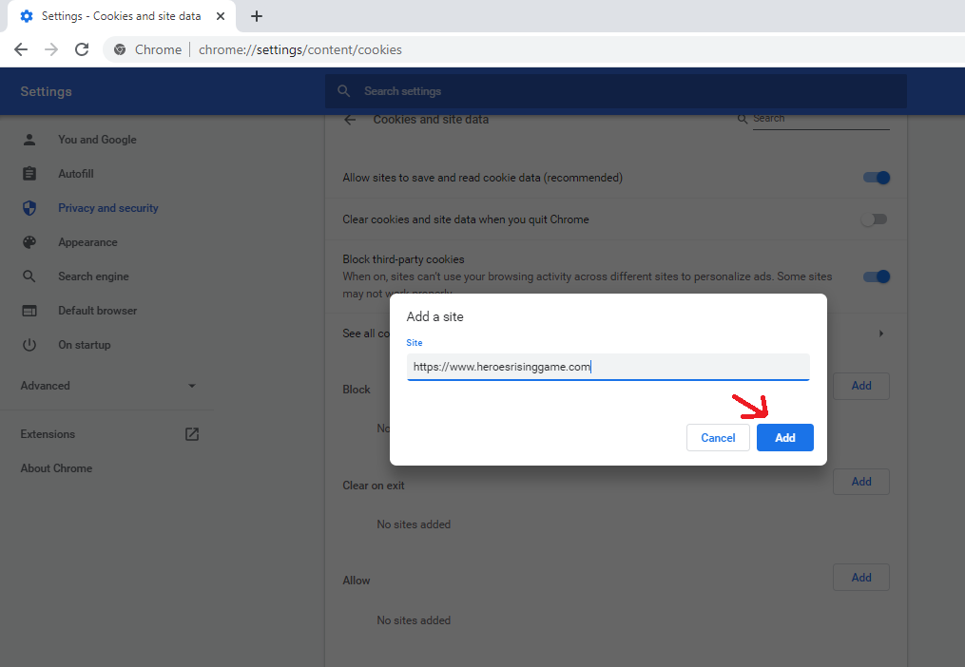Toggle Block third-party cookies switch
Image resolution: width=965 pixels, height=667 pixels.
click(x=876, y=276)
